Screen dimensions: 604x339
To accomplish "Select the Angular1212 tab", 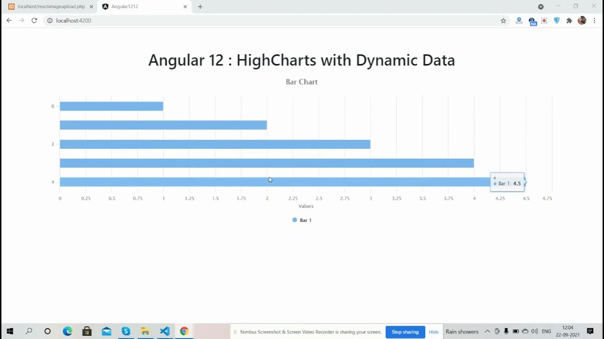I will [x=144, y=7].
